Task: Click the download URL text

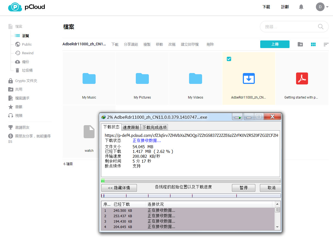Action: click(x=192, y=135)
